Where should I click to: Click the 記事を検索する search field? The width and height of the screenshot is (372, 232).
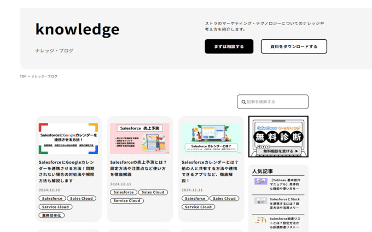pos(272,102)
